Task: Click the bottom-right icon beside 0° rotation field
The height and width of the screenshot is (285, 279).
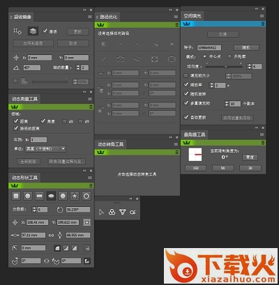Action: point(87,261)
